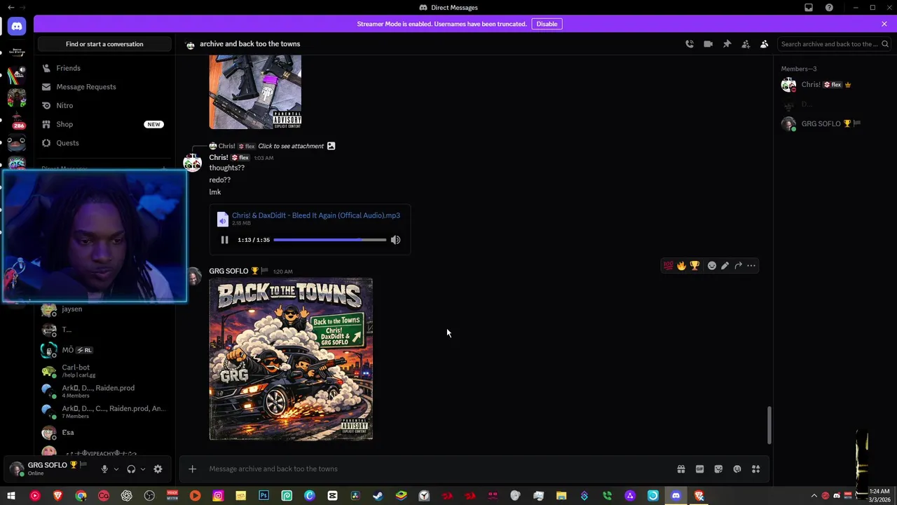Disable Streamer Mode from the banner
Screen dimensions: 897x505
click(547, 24)
